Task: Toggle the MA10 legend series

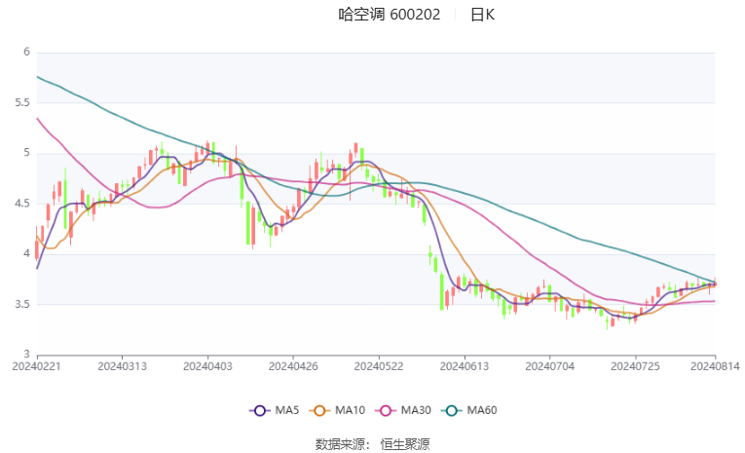Action: pyautogui.click(x=337, y=410)
